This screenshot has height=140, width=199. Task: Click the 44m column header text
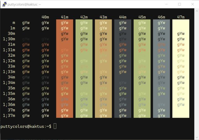(x=123, y=17)
